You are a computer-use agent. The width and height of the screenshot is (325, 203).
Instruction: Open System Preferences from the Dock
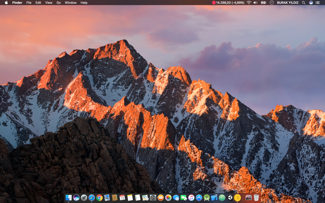click(153, 198)
